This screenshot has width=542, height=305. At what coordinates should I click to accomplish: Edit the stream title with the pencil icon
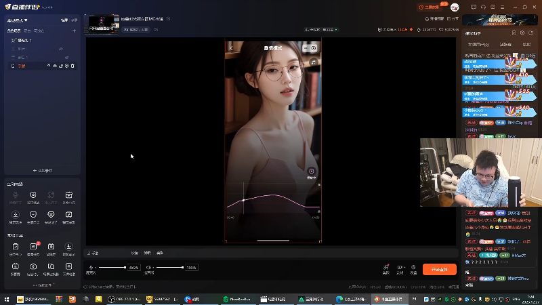click(168, 19)
